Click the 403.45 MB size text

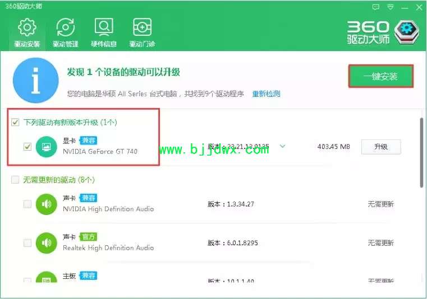(x=334, y=147)
